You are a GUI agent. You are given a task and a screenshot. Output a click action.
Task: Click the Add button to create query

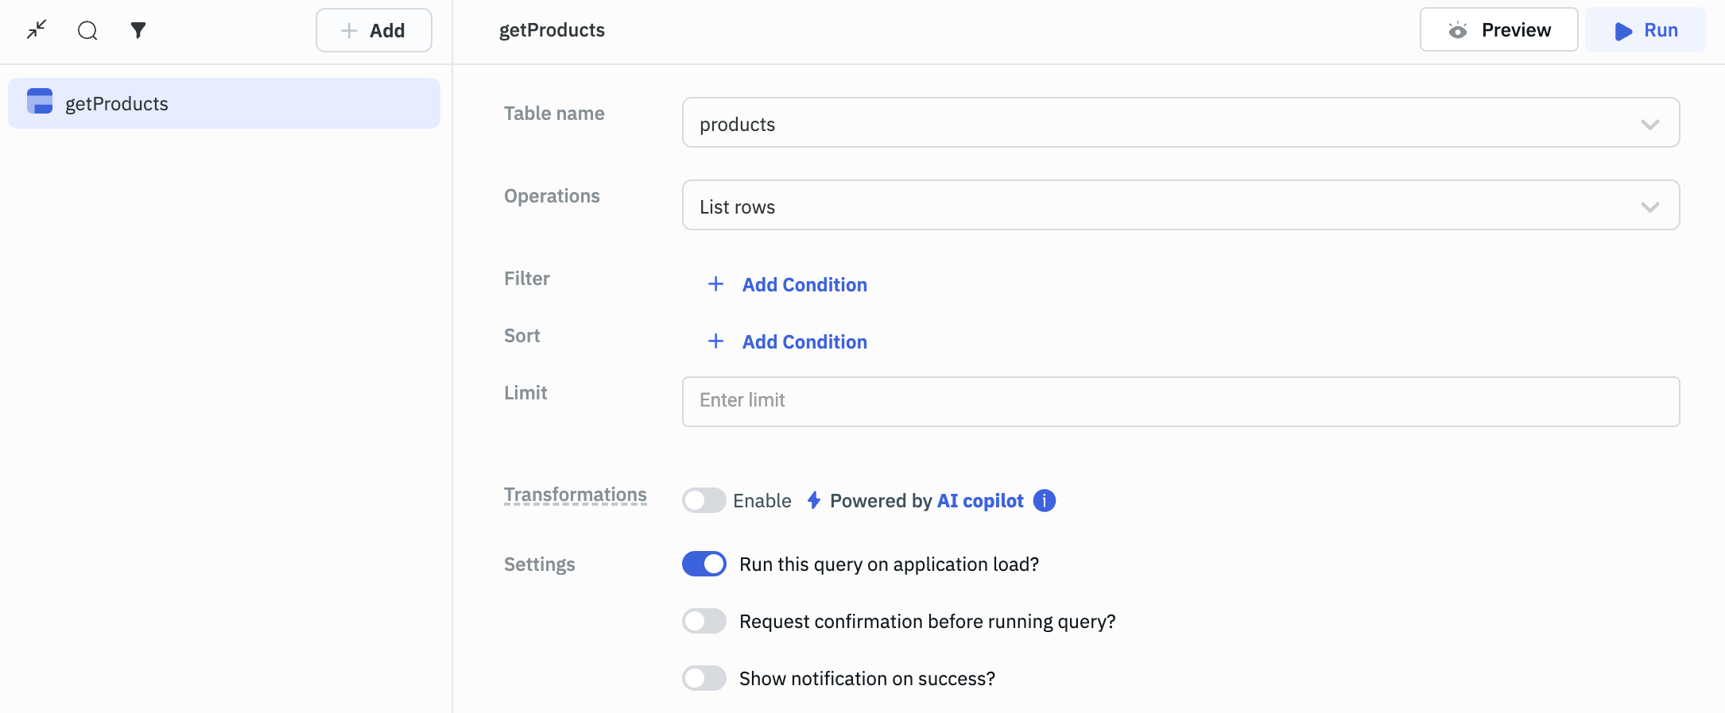[x=374, y=30]
